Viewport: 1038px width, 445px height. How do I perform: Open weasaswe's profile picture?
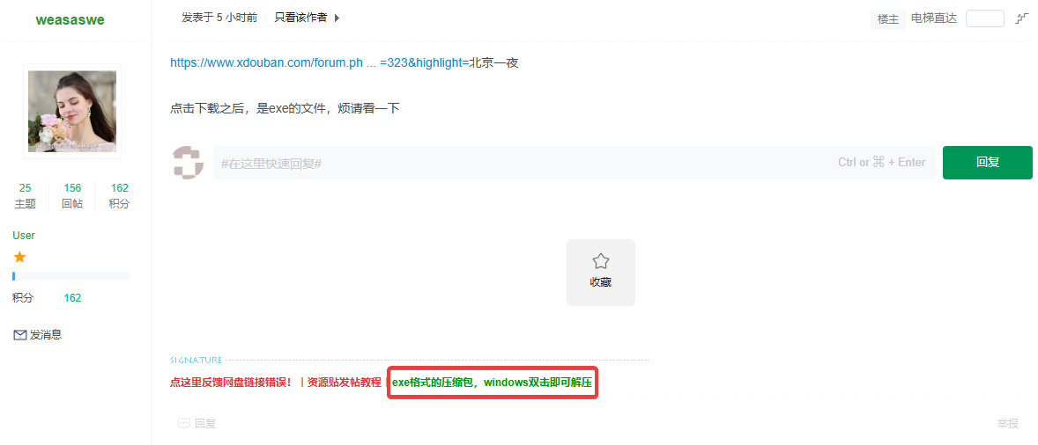(72, 112)
